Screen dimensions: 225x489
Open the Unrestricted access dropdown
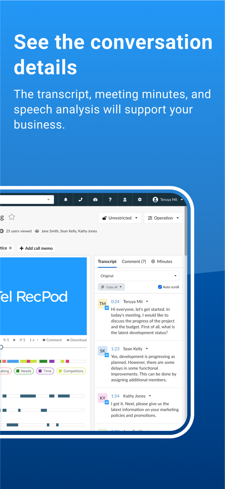pos(120,218)
